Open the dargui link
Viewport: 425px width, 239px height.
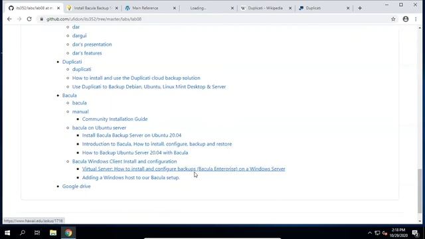(80, 35)
